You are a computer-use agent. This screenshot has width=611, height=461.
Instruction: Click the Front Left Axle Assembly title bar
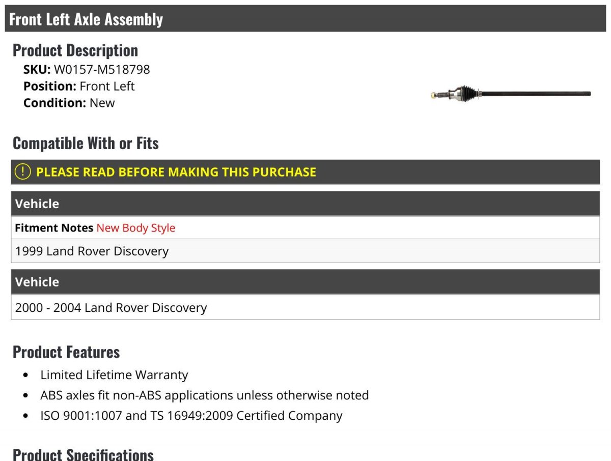[x=86, y=19]
